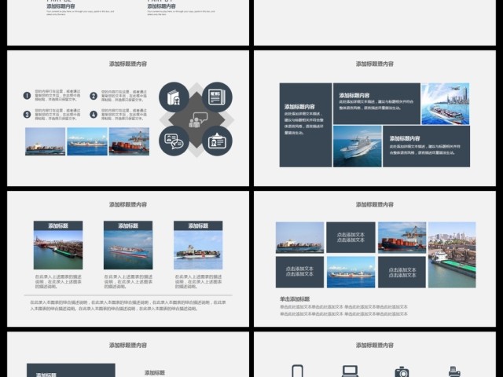Click title above the photo grid
The height and width of the screenshot is (377, 503).
pyautogui.click(x=375, y=204)
